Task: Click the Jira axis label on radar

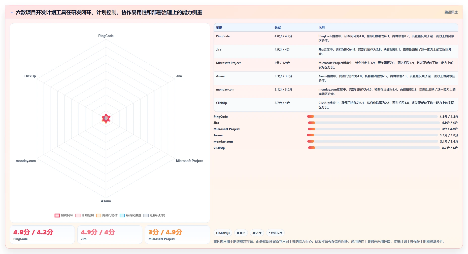Action: click(179, 76)
